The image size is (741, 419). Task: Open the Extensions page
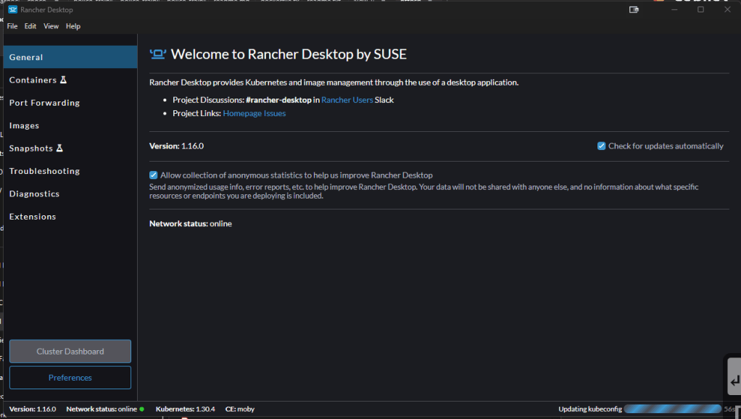(70, 216)
